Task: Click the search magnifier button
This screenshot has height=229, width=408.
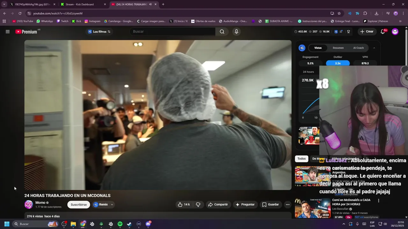Action: (x=222, y=31)
